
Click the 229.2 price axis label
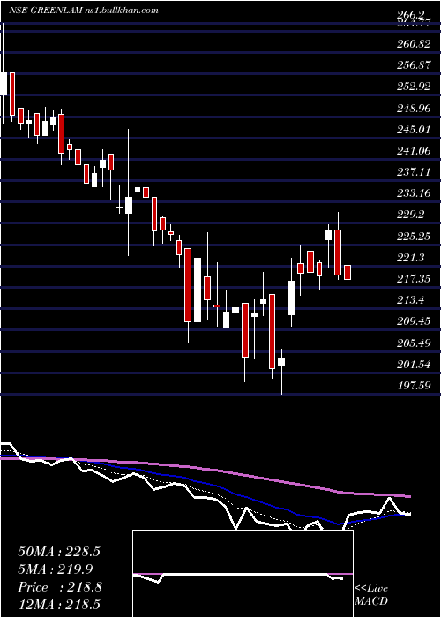[x=411, y=215]
